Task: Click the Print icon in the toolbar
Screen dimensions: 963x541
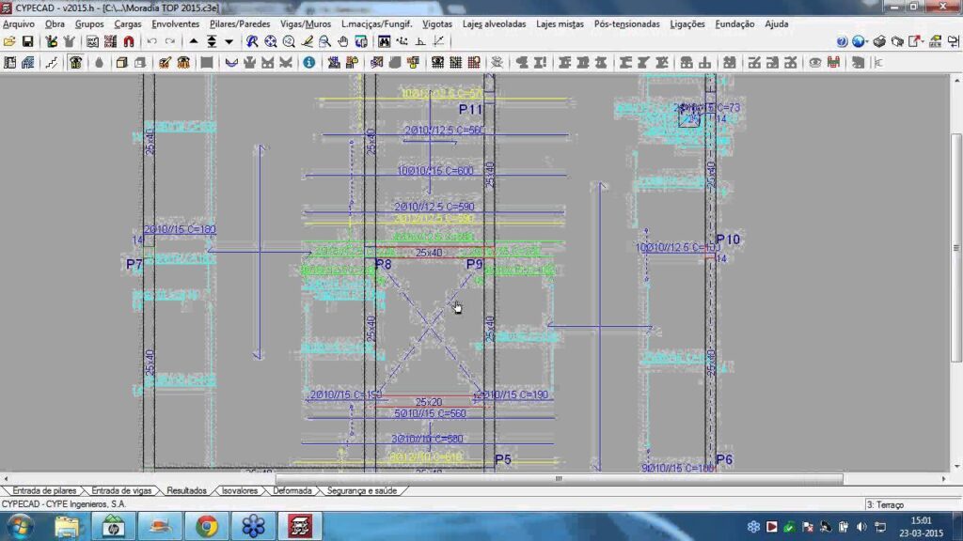Action: (878, 41)
